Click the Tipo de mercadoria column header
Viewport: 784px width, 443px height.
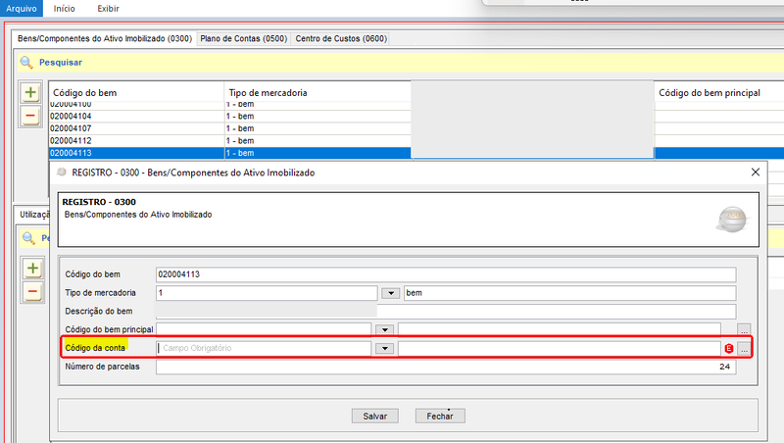coord(318,92)
